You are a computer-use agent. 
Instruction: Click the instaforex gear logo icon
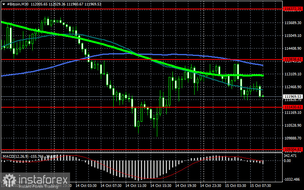click(x=9, y=180)
